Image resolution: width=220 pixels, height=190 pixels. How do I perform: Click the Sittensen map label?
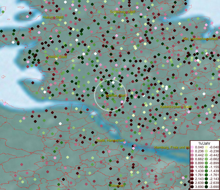pos(117,186)
